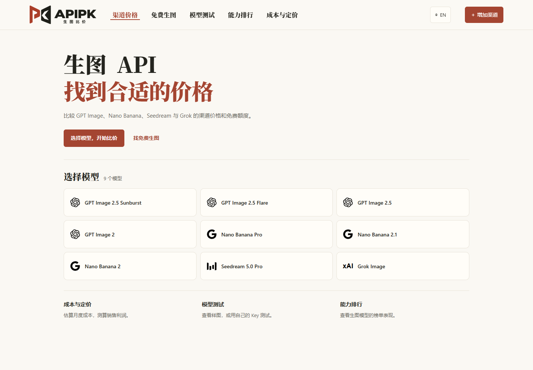Choose the Seedream 5.0 Pro model name
This screenshot has width=533, height=370.
click(x=242, y=266)
